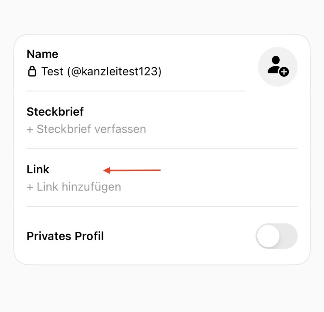
Task: Toggle the Privates Profil switch
Action: pos(276,236)
